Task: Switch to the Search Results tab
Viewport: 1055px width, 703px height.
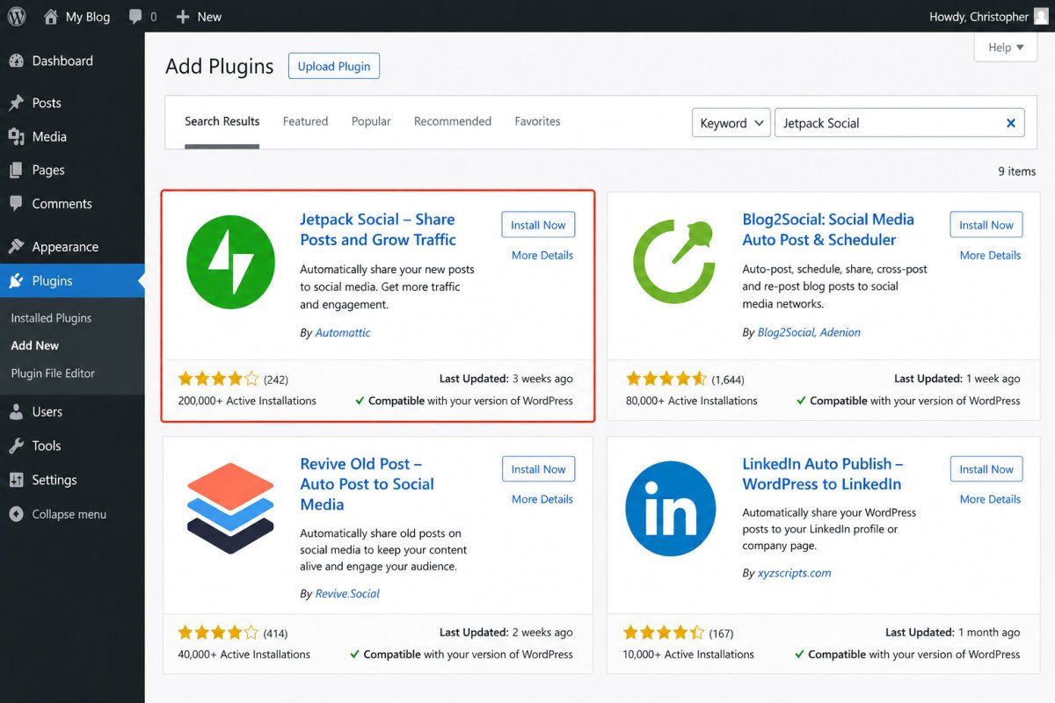Action: point(222,121)
